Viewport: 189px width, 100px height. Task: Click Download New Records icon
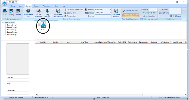58,11
